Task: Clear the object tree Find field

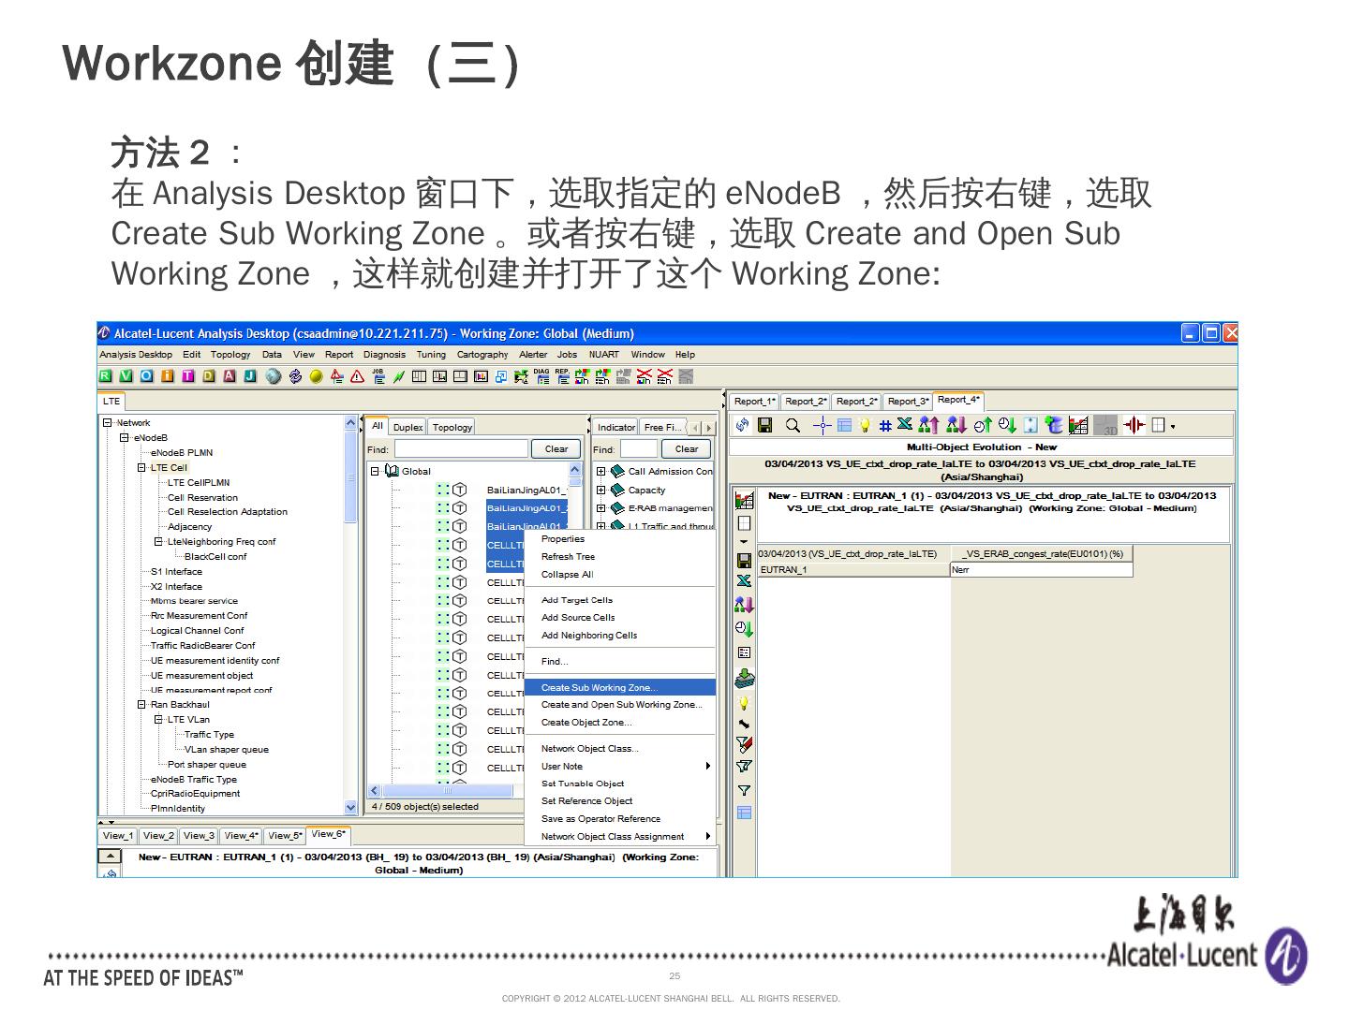Action: (x=556, y=449)
